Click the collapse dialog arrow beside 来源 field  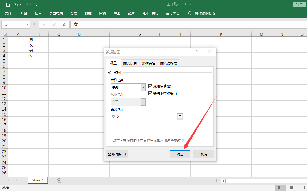(x=180, y=116)
